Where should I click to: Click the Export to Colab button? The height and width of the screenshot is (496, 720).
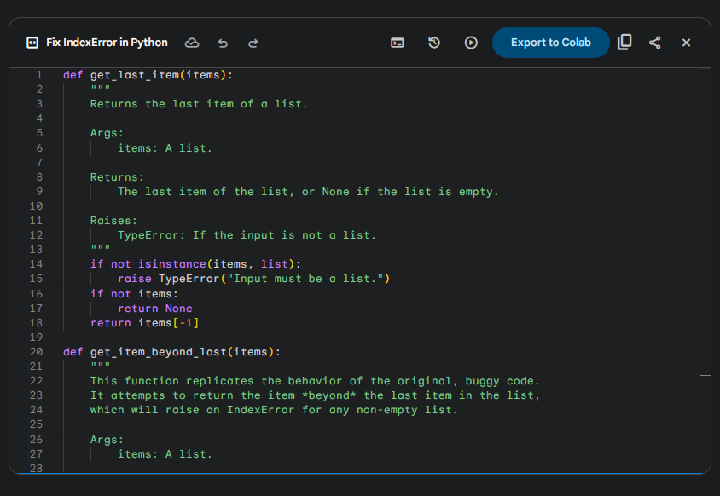550,43
